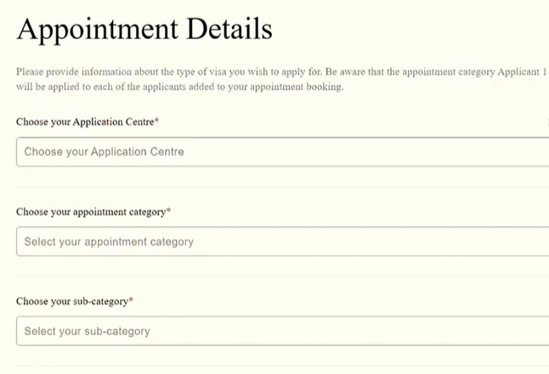This screenshot has width=549, height=374.
Task: Click the grey 'Choose your Application Centre' placeholder
Action: click(x=104, y=152)
